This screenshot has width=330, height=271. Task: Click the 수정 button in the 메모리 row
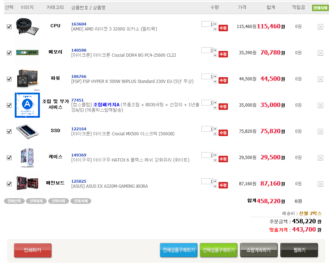223,54
